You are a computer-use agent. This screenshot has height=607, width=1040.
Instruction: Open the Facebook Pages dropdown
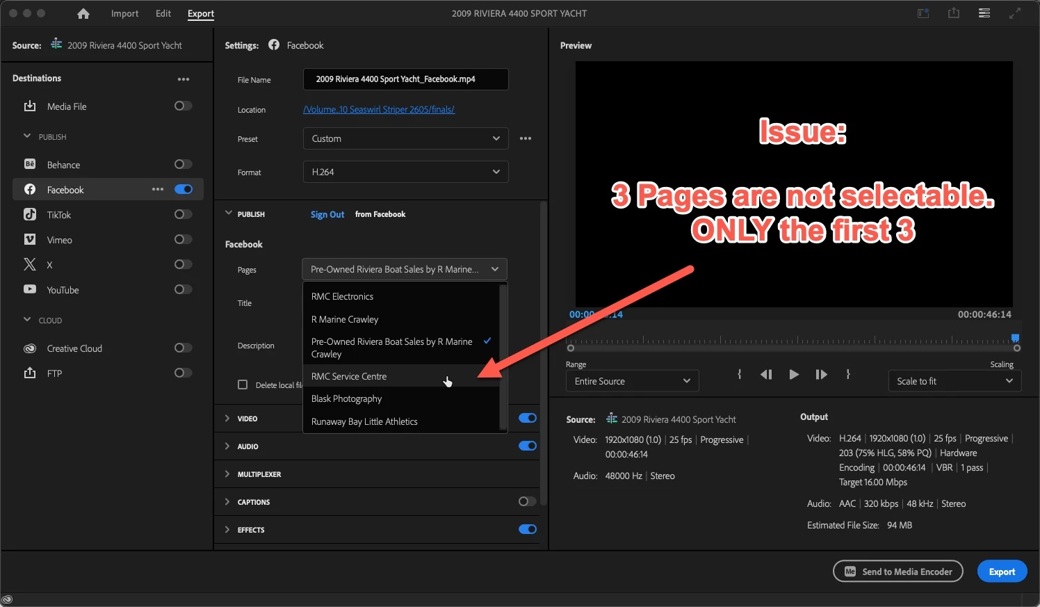[405, 269]
